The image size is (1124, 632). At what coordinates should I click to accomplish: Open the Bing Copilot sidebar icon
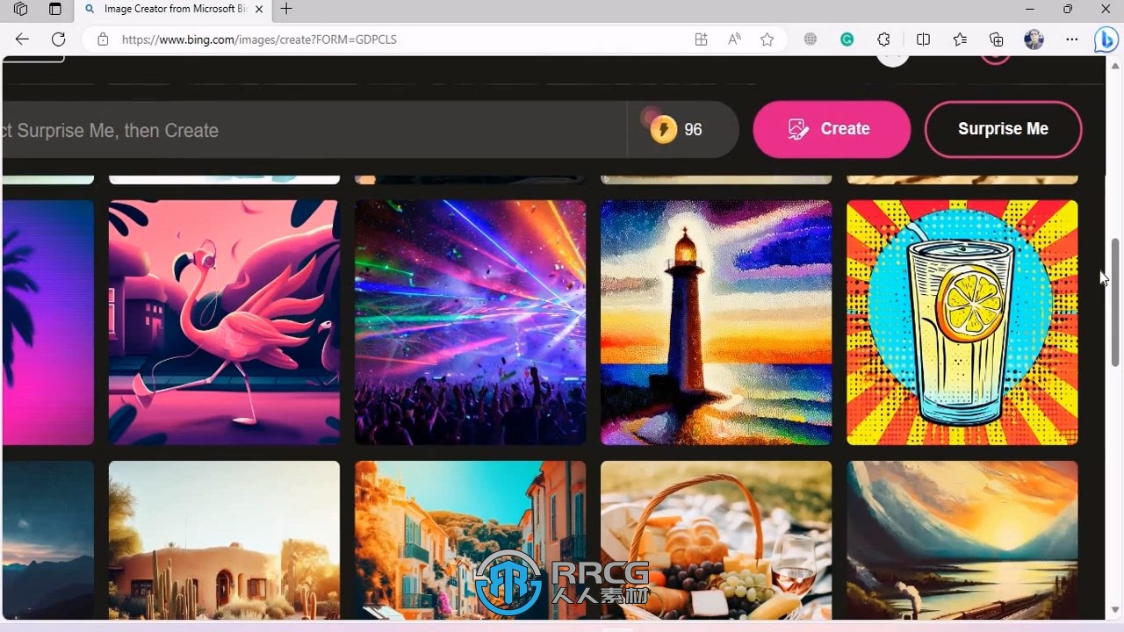[x=1106, y=39]
